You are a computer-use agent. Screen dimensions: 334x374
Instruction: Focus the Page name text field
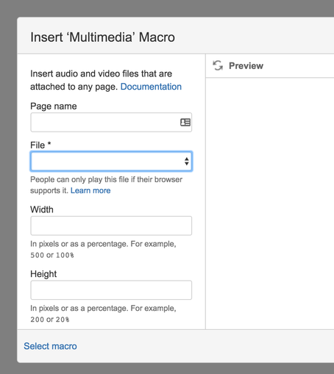(111, 122)
